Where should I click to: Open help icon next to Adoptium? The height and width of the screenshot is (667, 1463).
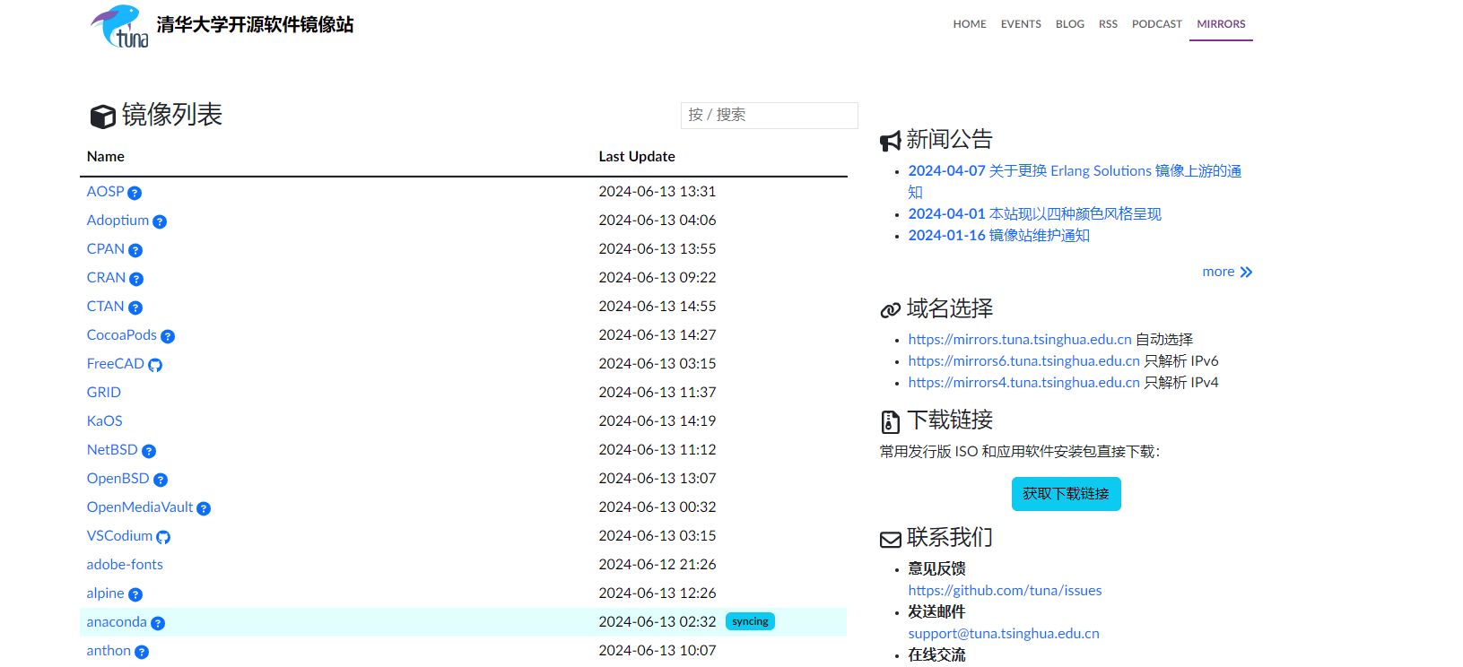point(160,221)
